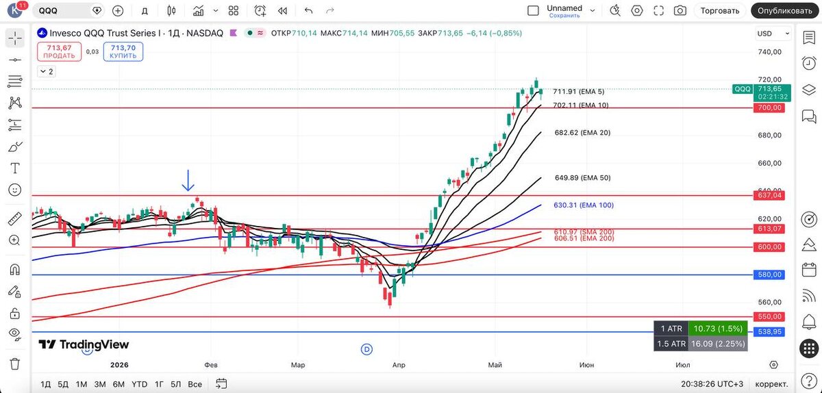
Task: Expand the collapsed indicators legend '2'
Action: click(47, 71)
